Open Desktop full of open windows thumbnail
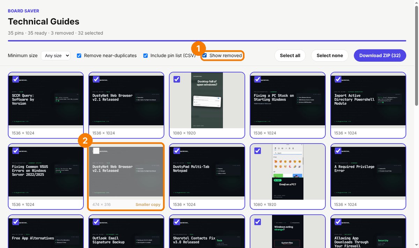 click(207, 100)
